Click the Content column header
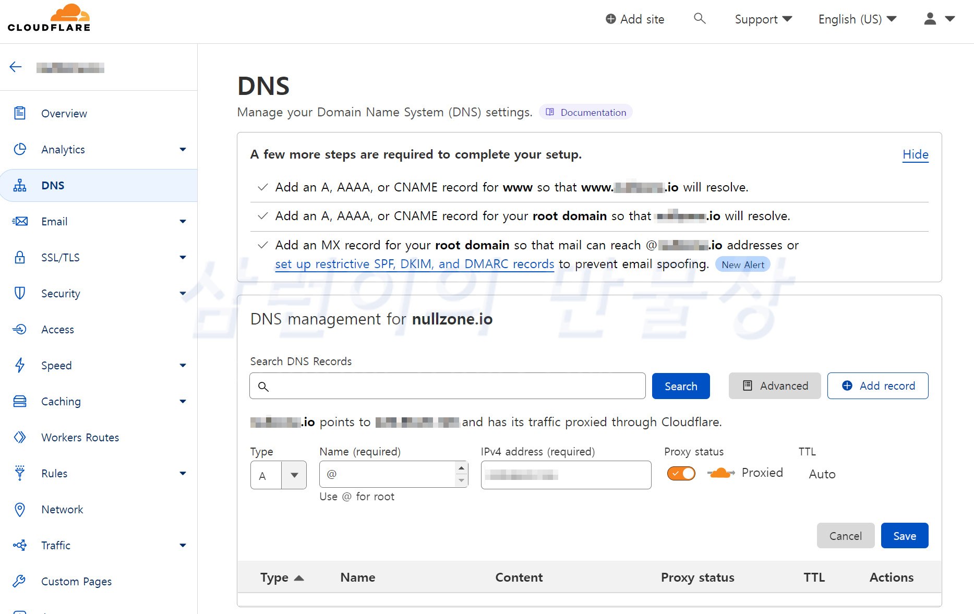 click(519, 577)
